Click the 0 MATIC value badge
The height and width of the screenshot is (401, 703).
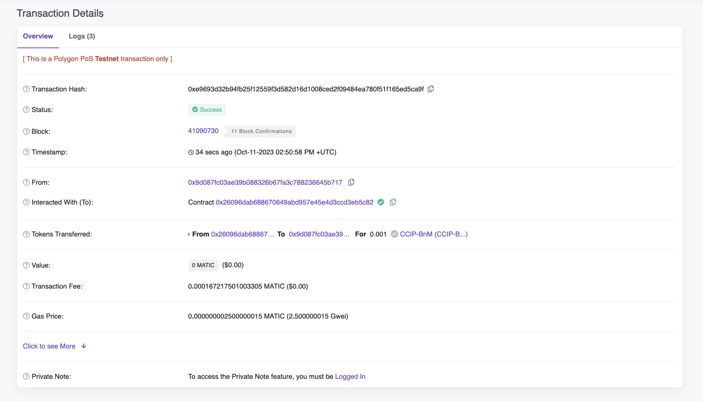point(203,265)
